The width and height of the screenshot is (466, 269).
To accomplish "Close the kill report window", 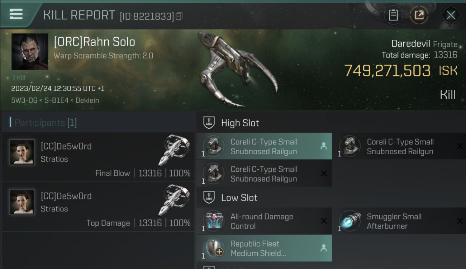I will tap(451, 15).
